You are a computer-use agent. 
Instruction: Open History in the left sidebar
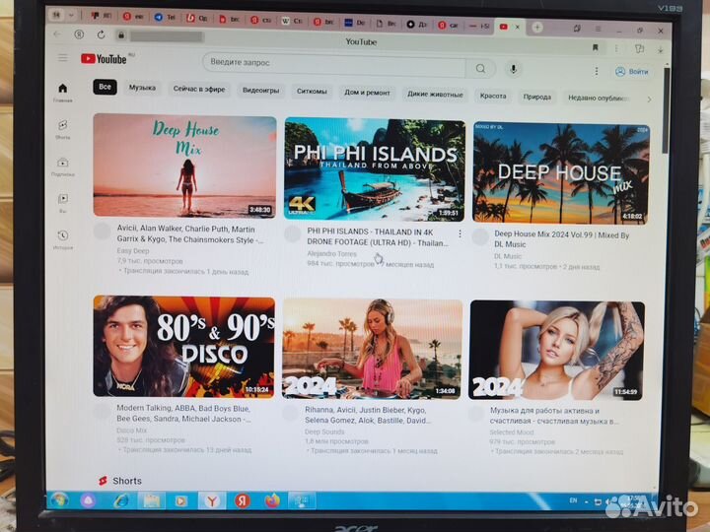63,238
